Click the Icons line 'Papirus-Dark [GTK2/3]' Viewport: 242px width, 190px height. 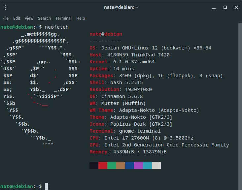click(141, 124)
